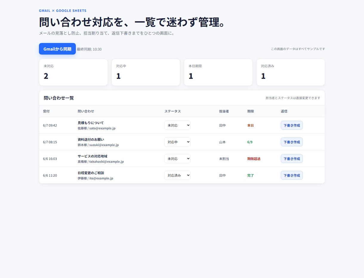Click the 6/6 16:03 received time
Viewport: 364px width, 278px height.
coord(50,159)
